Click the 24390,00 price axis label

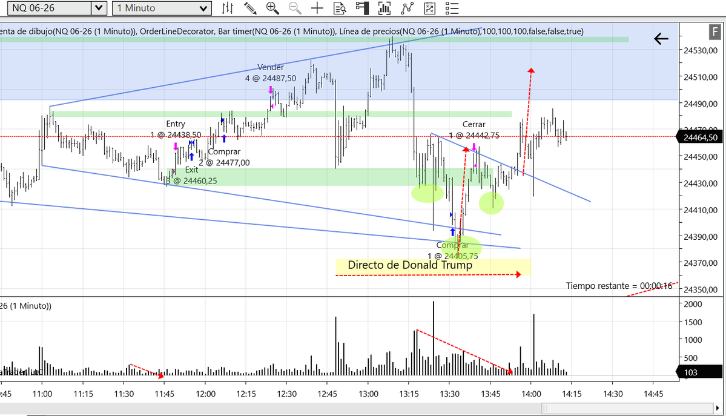coord(701,237)
